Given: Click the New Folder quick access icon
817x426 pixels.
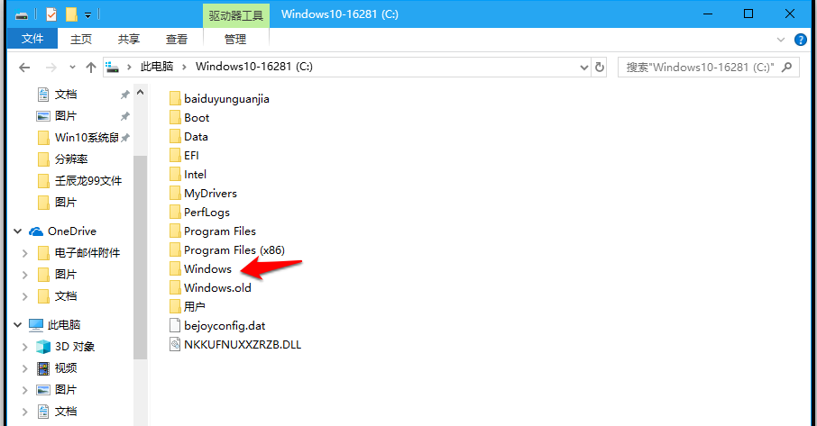Looking at the screenshot, I should click(72, 14).
